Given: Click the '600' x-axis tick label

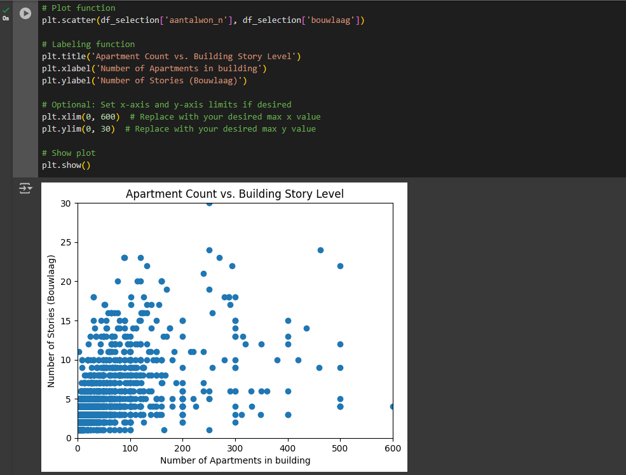Looking at the screenshot, I should pyautogui.click(x=392, y=448).
